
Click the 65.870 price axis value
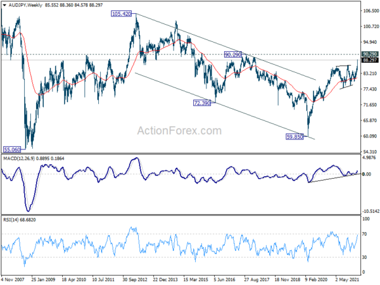pyautogui.click(x=370, y=120)
